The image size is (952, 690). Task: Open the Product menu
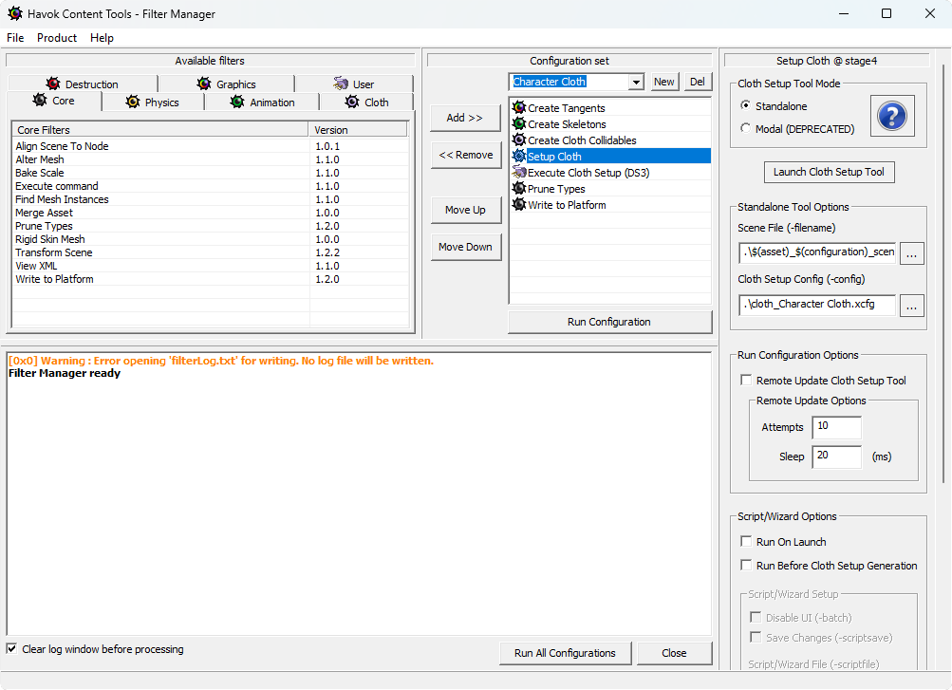(x=56, y=38)
